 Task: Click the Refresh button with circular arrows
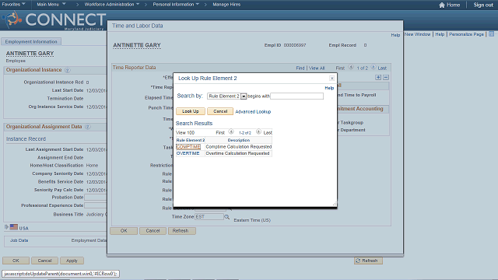click(368, 261)
